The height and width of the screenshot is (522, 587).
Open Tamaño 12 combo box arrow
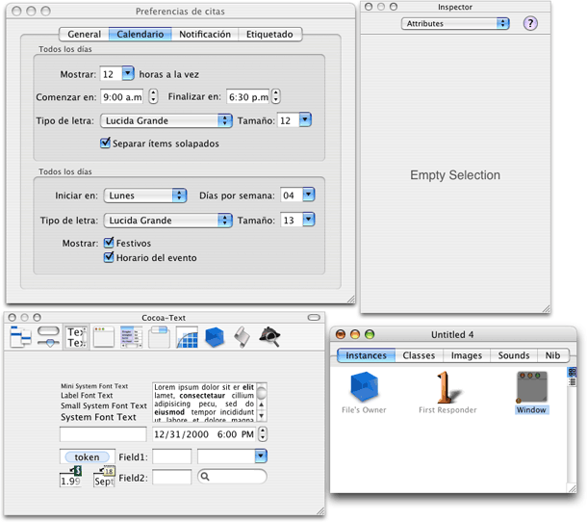pos(305,120)
